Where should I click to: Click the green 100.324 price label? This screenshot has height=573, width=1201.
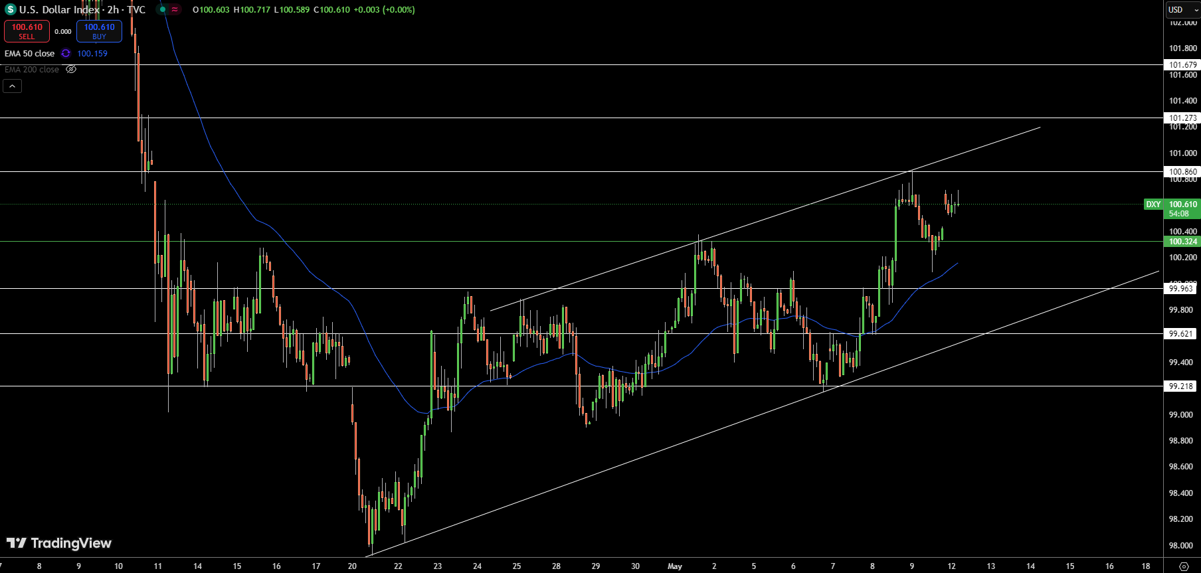tap(1183, 242)
